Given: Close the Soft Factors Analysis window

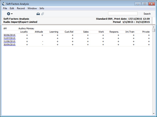Looking at the screenshot, I should [x=152, y=4].
